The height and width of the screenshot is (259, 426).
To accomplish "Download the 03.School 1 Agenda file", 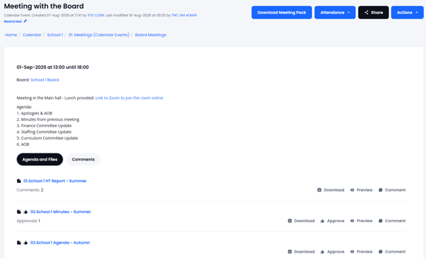I will [301, 252].
